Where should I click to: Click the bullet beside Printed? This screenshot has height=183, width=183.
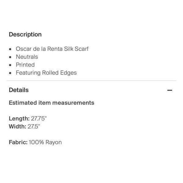click(x=10, y=65)
